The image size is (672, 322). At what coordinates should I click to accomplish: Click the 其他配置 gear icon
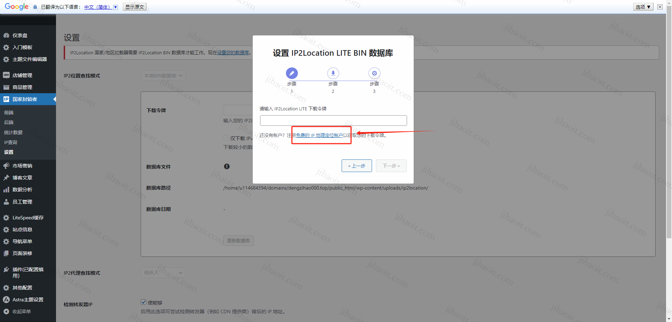coord(6,288)
